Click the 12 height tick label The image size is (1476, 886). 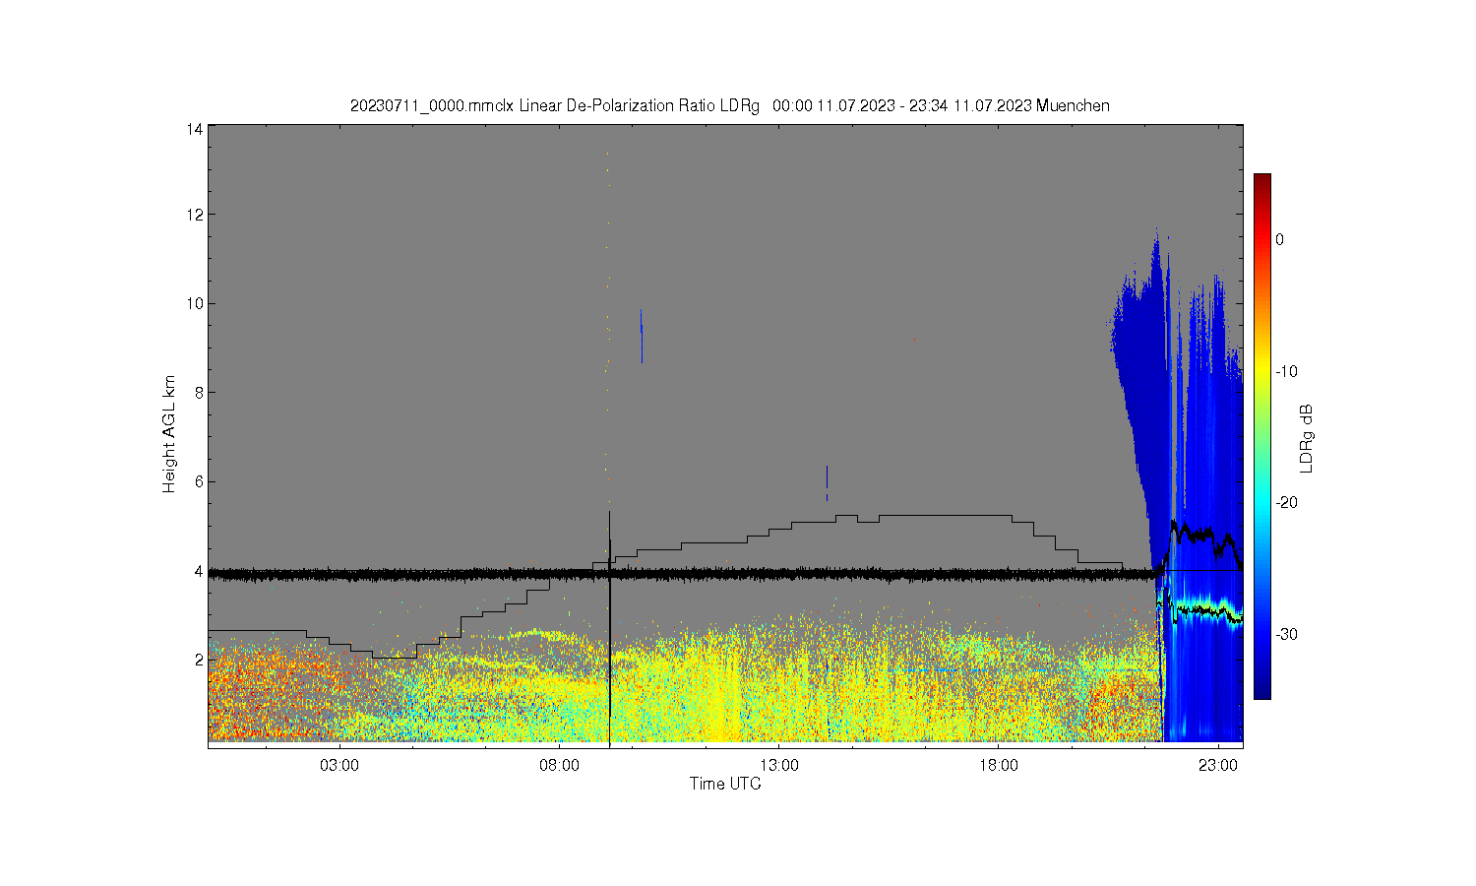[194, 214]
